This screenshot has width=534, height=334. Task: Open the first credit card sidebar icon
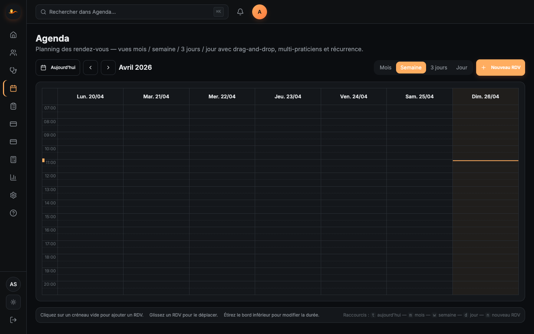13,124
